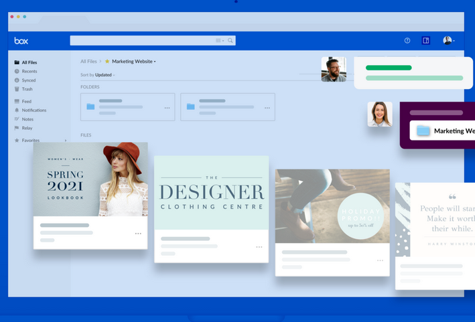
Task: Open the search filter options dropdown
Action: pyautogui.click(x=220, y=41)
